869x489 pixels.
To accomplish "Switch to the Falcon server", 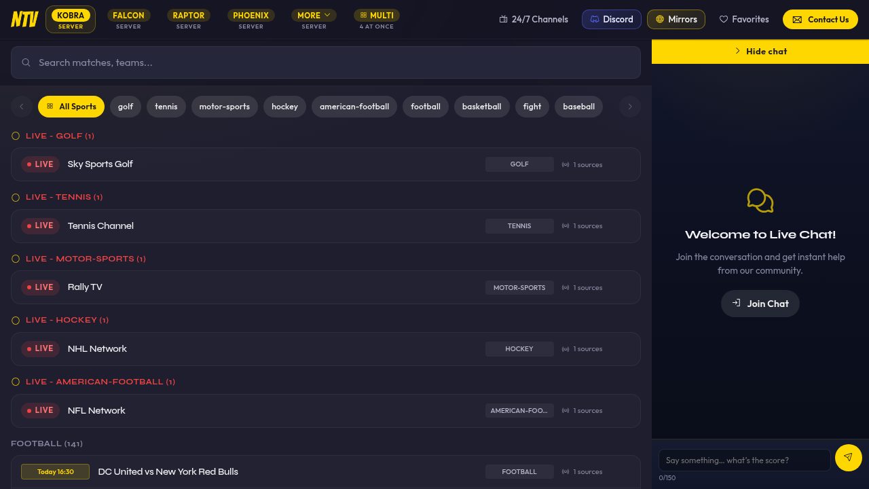I will [x=128, y=19].
